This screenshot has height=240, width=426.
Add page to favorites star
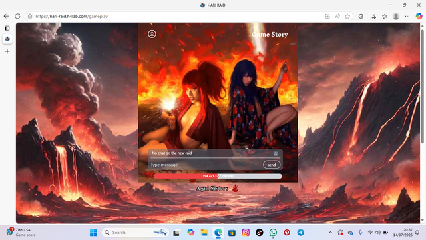[347, 16]
